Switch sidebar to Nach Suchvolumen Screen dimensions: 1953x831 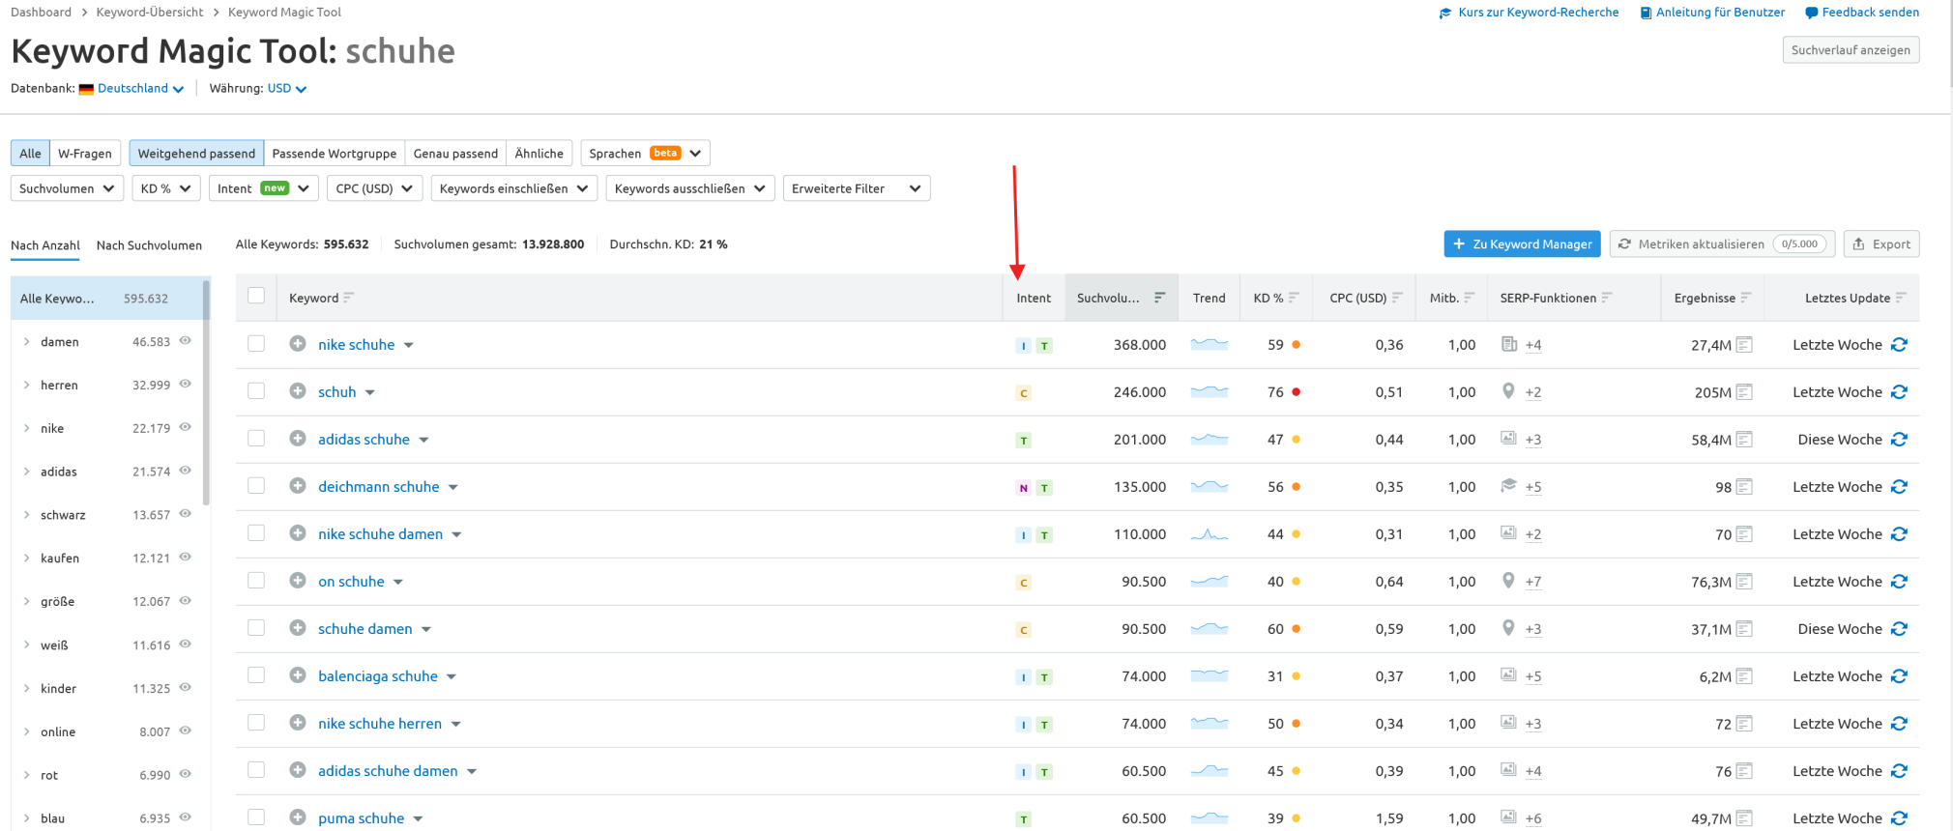point(149,245)
